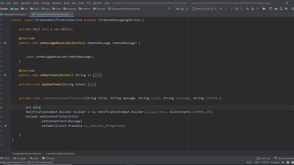Click the src folder breadcrumb
The width and height of the screenshot is (294, 165).
click(x=24, y=9)
